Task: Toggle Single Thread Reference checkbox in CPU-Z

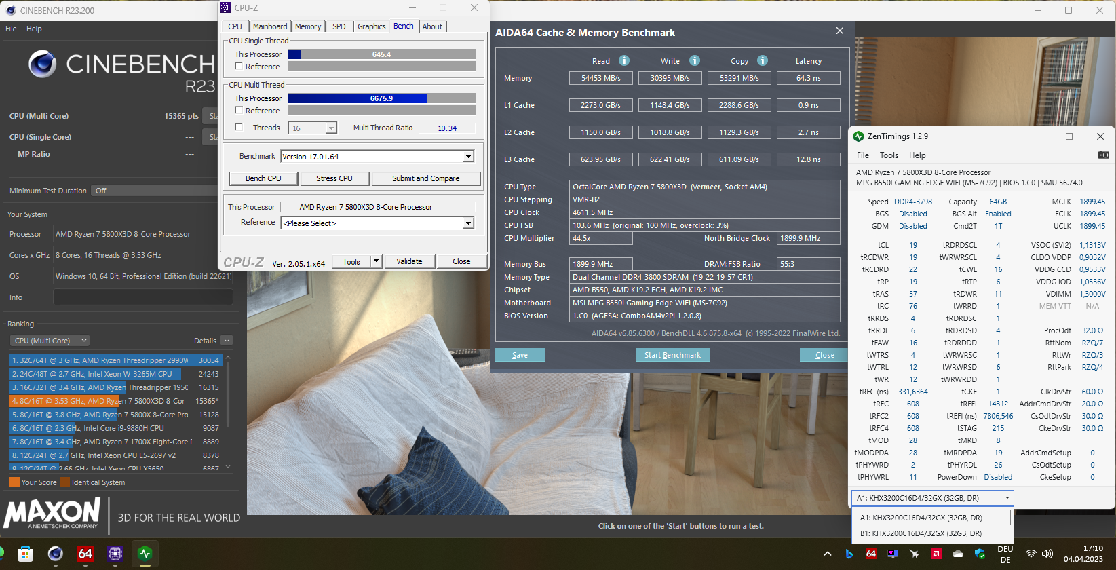Action: [x=239, y=66]
